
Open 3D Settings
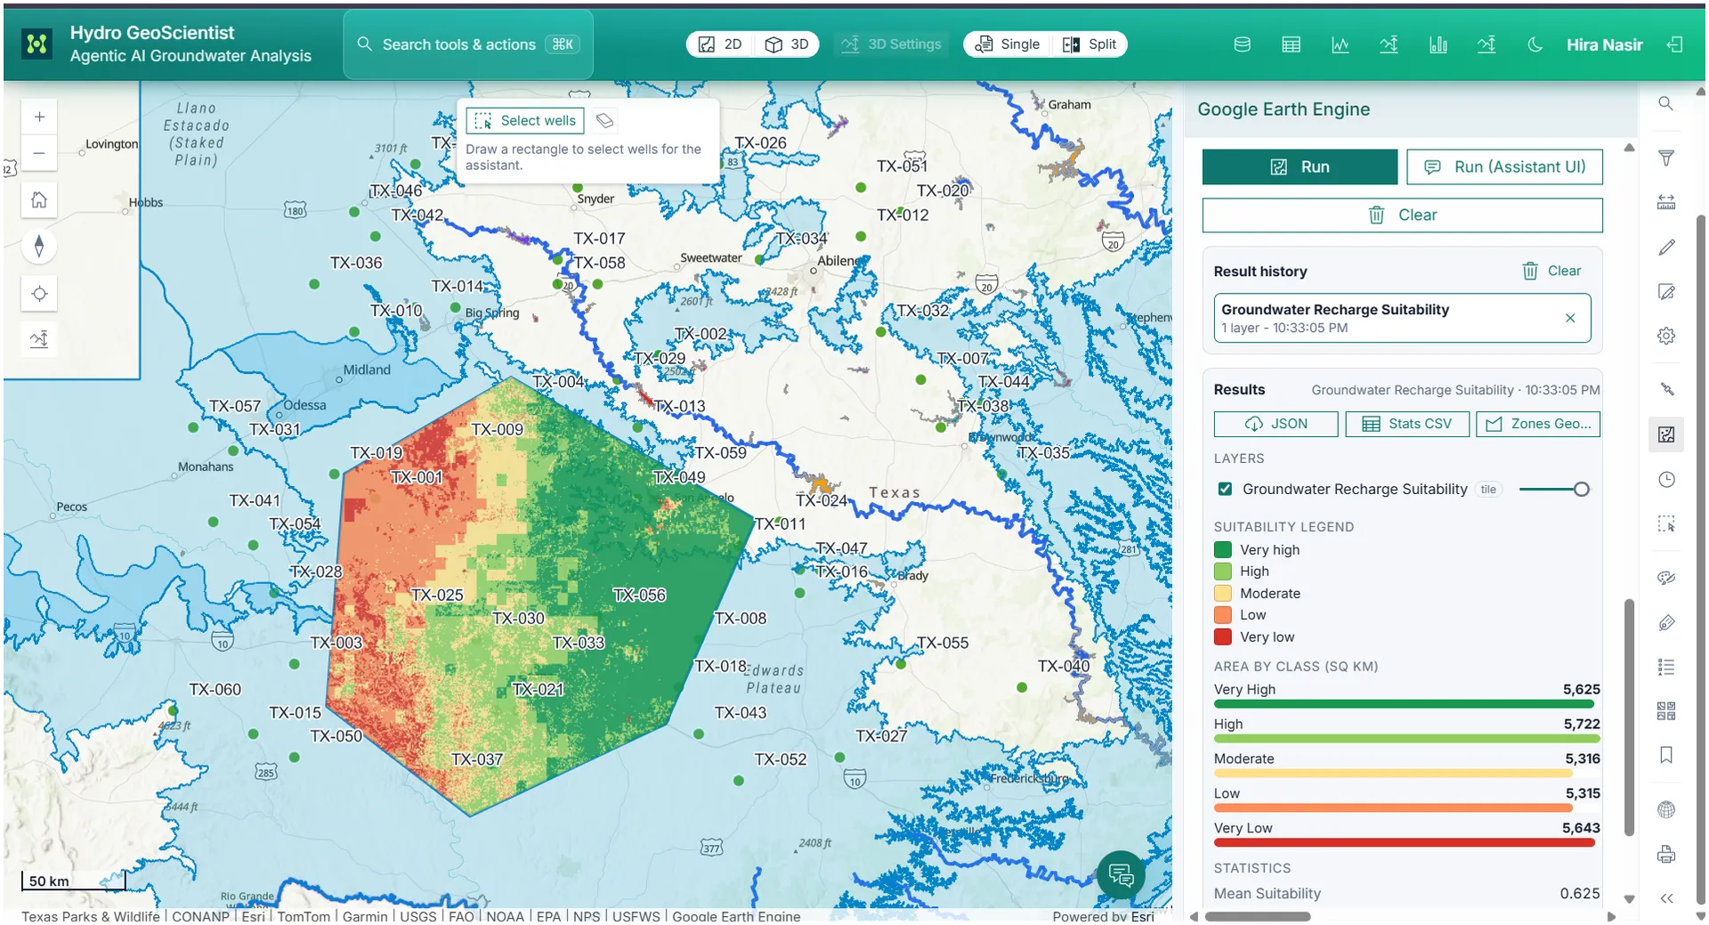[x=892, y=45]
